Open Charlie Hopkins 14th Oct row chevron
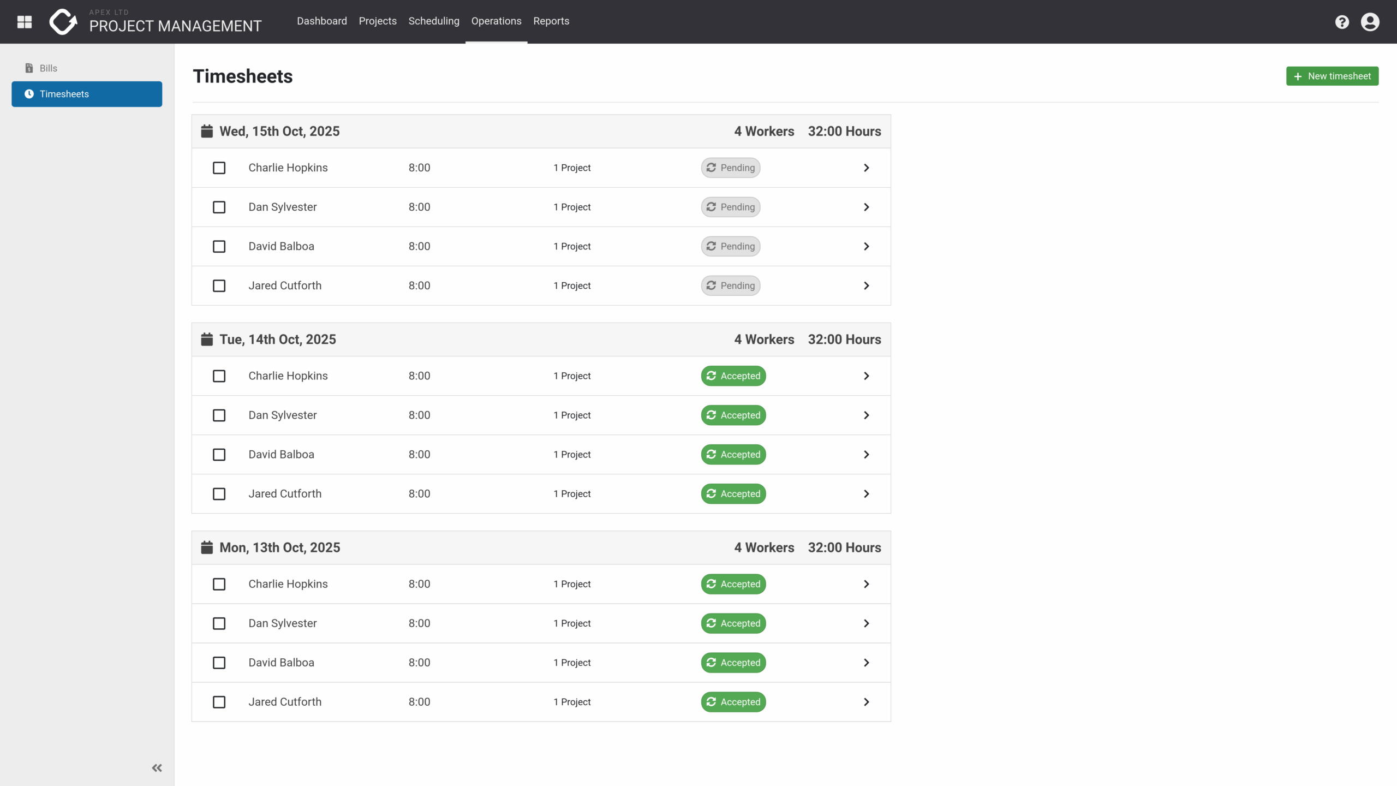The image size is (1397, 786). pos(866,376)
